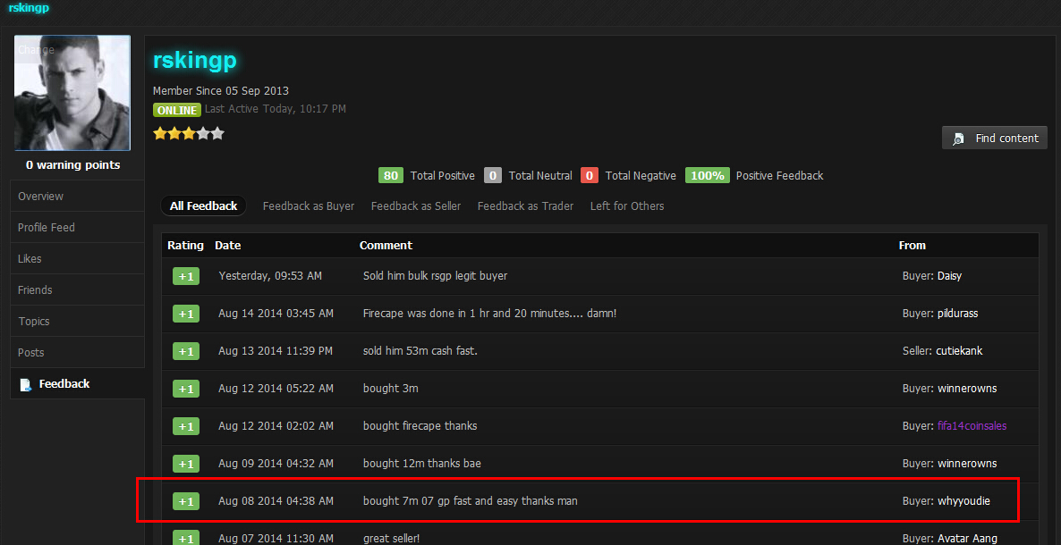
Task: Open whyyoudie user profile link
Action: 963,501
